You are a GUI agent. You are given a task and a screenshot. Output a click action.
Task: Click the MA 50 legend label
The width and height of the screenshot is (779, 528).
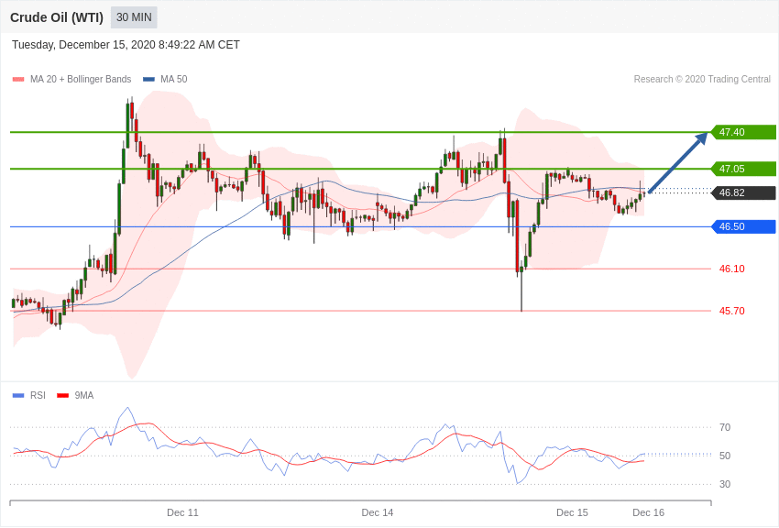tap(174, 79)
